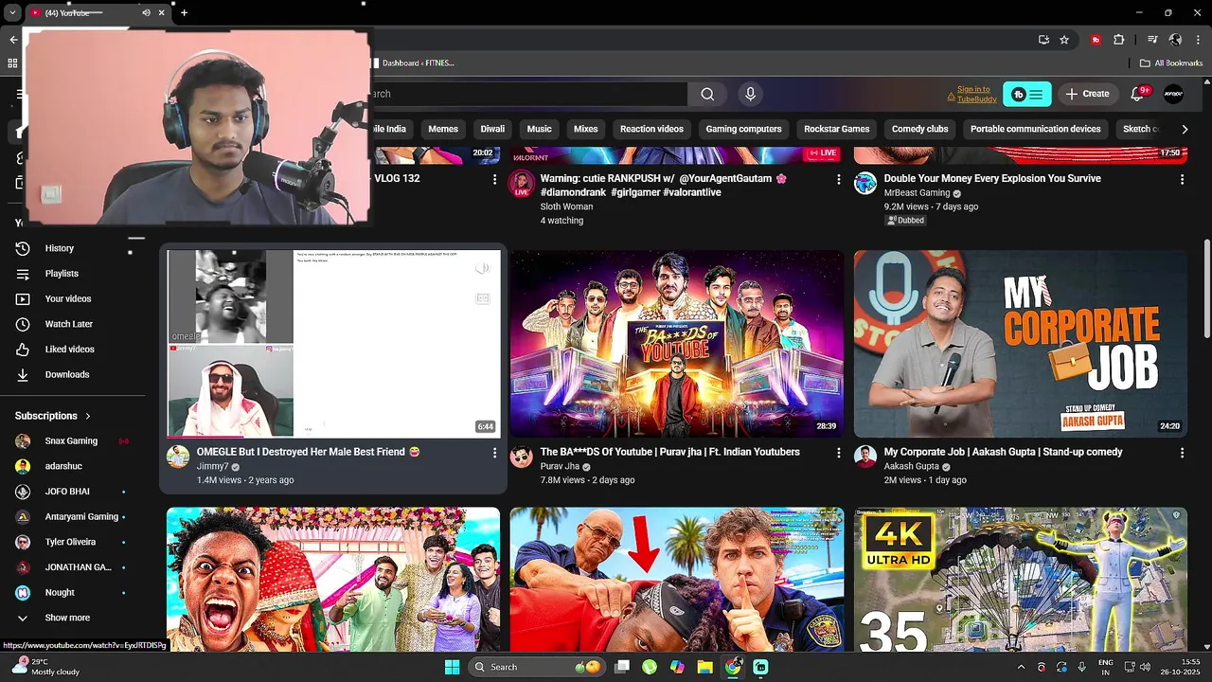This screenshot has height=682, width=1212.
Task: Click the install app icon in address bar
Action: coord(1043,40)
